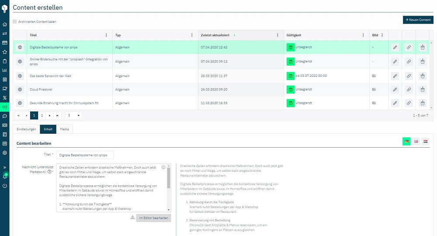437x236 pixels.
Task: Open the 'Titel' column options menu
Action: (x=106, y=35)
